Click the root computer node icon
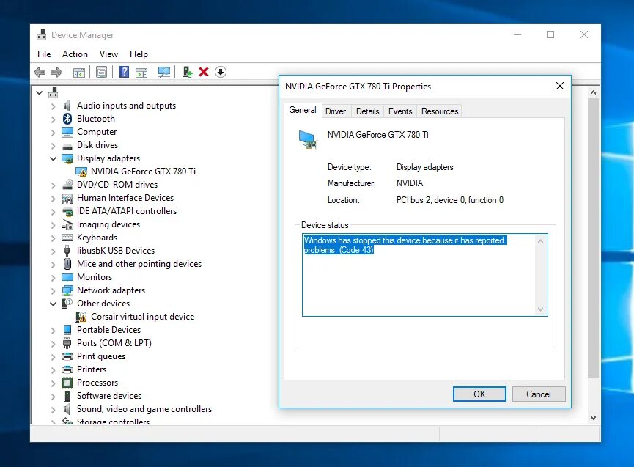The image size is (634, 467). point(54,92)
